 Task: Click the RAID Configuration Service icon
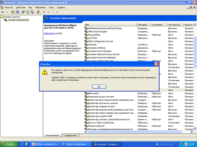[x=86, y=41]
